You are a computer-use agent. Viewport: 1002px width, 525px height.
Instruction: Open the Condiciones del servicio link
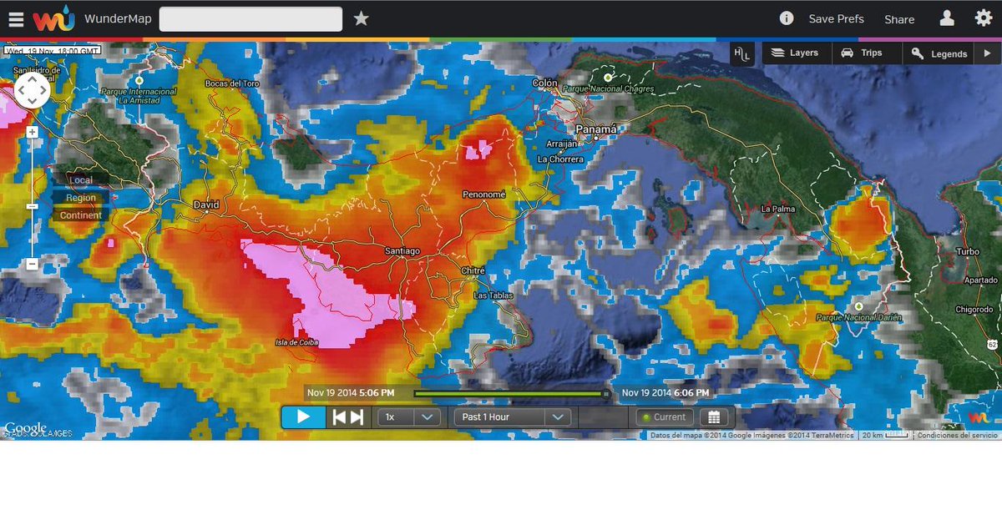coord(957,435)
